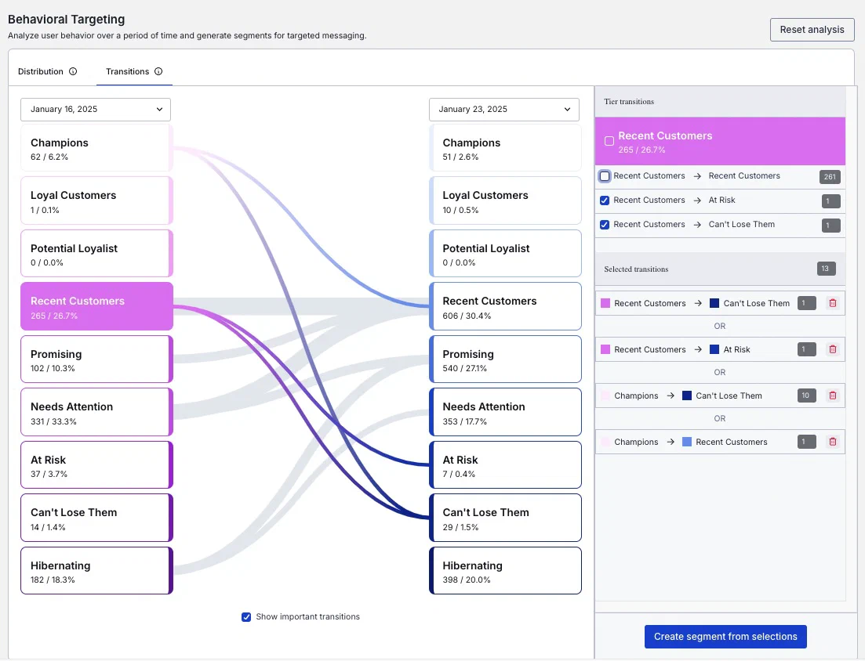Click the Reset analysis button
Image resolution: width=865 pixels, height=661 pixels.
point(812,30)
